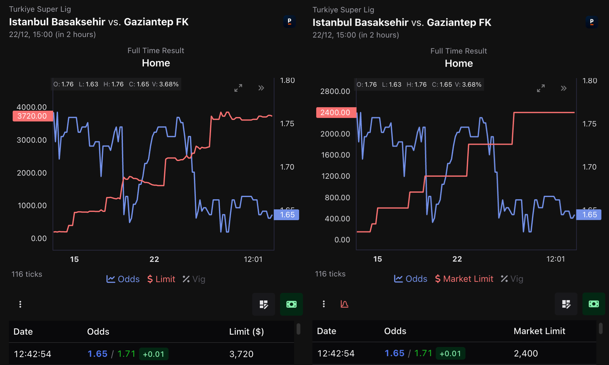Toggle the Limit series on left chart
Viewport: 609px width, 365px height.
(161, 279)
